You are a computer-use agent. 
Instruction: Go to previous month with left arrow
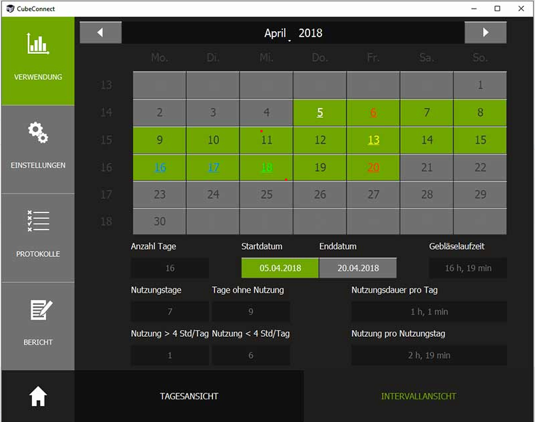100,33
